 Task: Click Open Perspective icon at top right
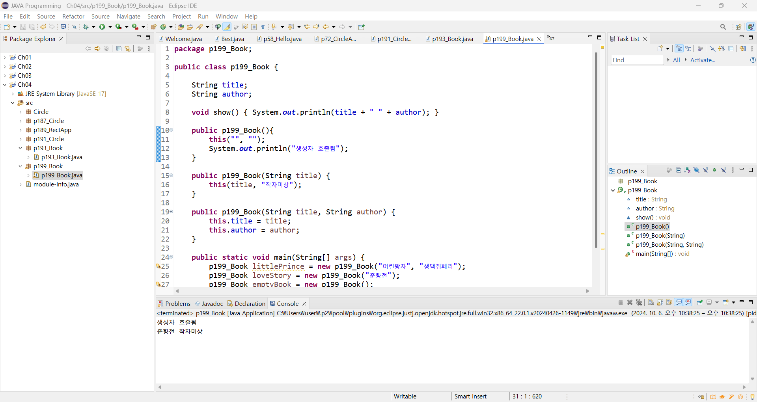pyautogui.click(x=738, y=27)
